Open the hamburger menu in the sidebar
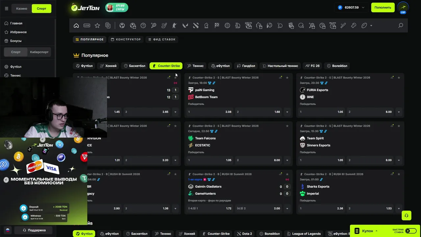The height and width of the screenshot is (237, 421). pos(7,9)
